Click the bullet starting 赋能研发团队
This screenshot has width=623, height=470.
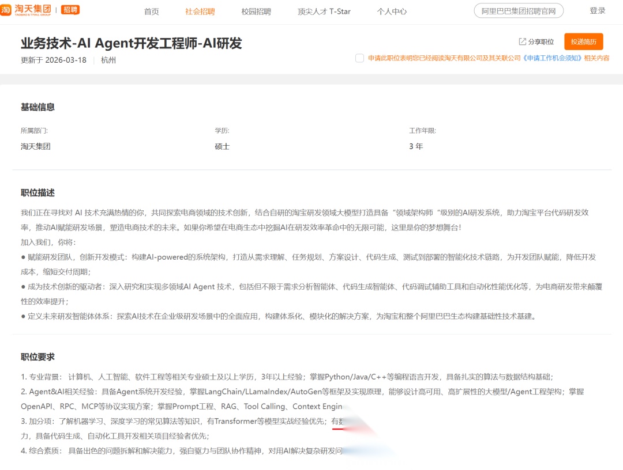308,264
